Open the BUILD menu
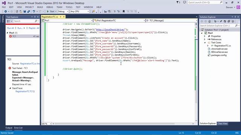The image size is (241, 135). 40,7
